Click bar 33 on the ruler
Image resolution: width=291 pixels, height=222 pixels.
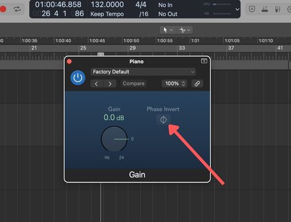pyautogui.click(x=182, y=48)
